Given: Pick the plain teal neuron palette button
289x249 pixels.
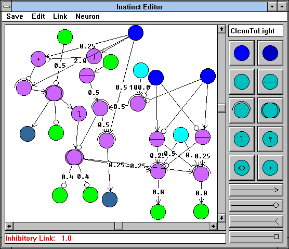Looking at the screenshot, I should coord(242,82).
